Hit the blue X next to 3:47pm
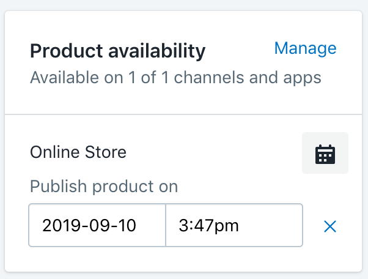The image size is (368, 279). (329, 226)
